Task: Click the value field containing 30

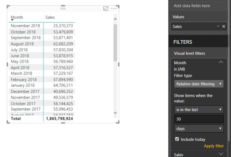Action: [199, 119]
